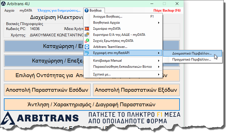Click the Βοήθεια question mark icon
This screenshot has width=226, height=133.
(x=87, y=10)
